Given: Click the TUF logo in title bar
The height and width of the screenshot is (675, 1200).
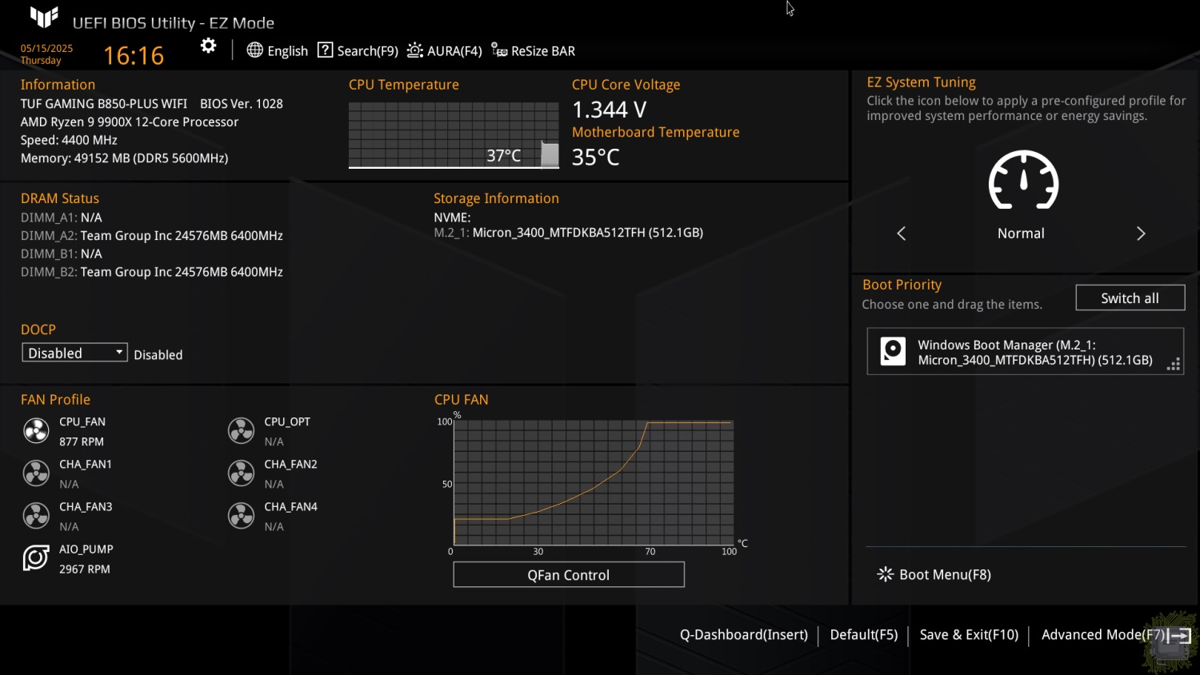Looking at the screenshot, I should pos(44,17).
